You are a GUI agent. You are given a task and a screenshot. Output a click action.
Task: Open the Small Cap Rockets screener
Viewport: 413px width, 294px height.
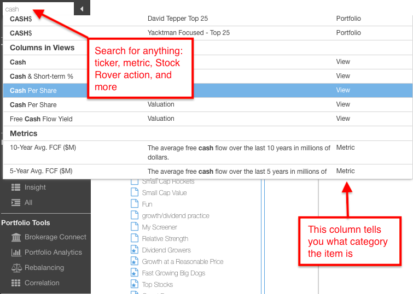point(168,181)
